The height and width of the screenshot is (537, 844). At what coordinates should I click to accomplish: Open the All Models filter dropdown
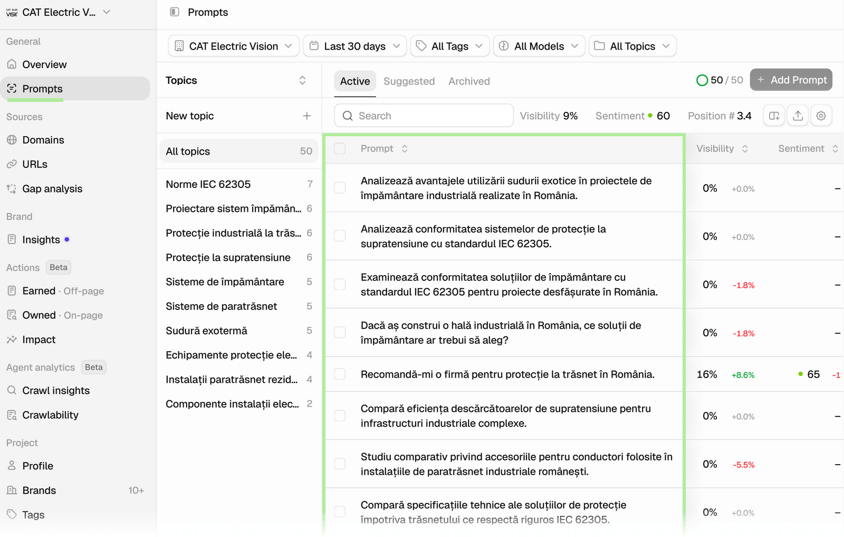[539, 46]
